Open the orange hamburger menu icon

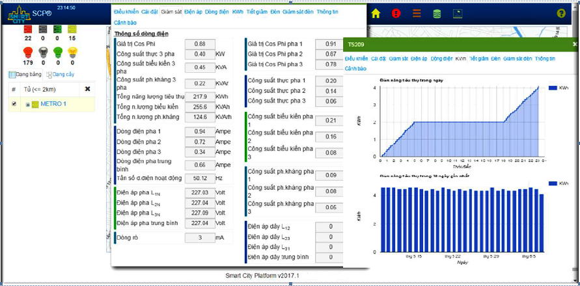(417, 13)
